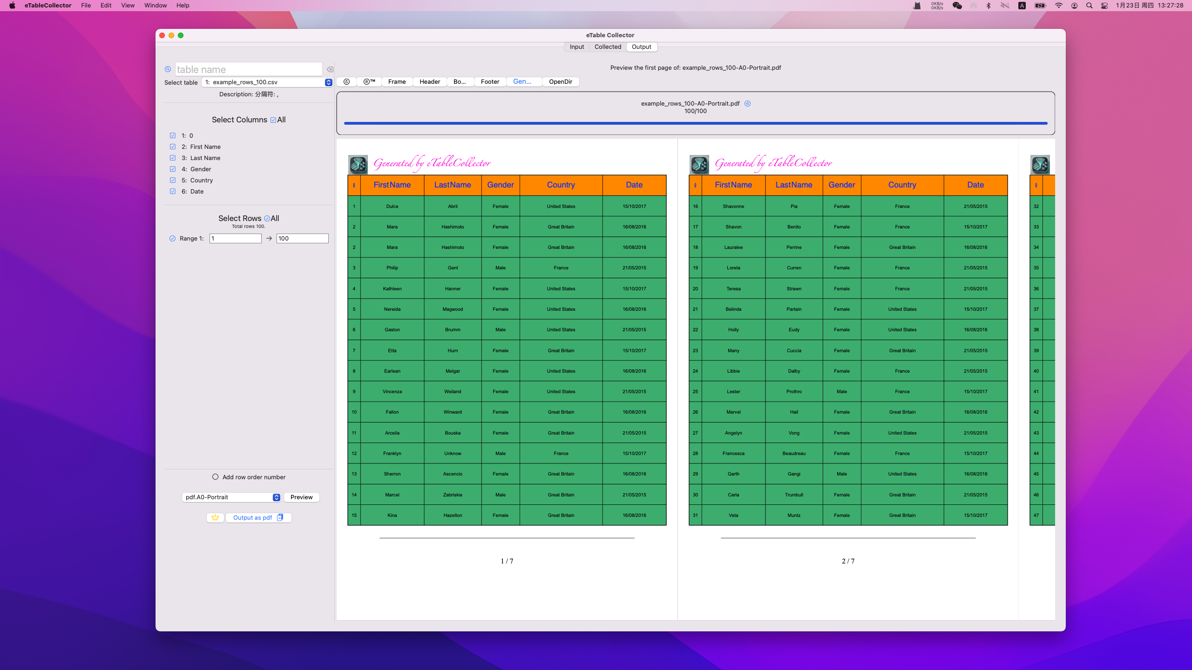Click the eTableCollector logo on page 3

coord(1040,165)
